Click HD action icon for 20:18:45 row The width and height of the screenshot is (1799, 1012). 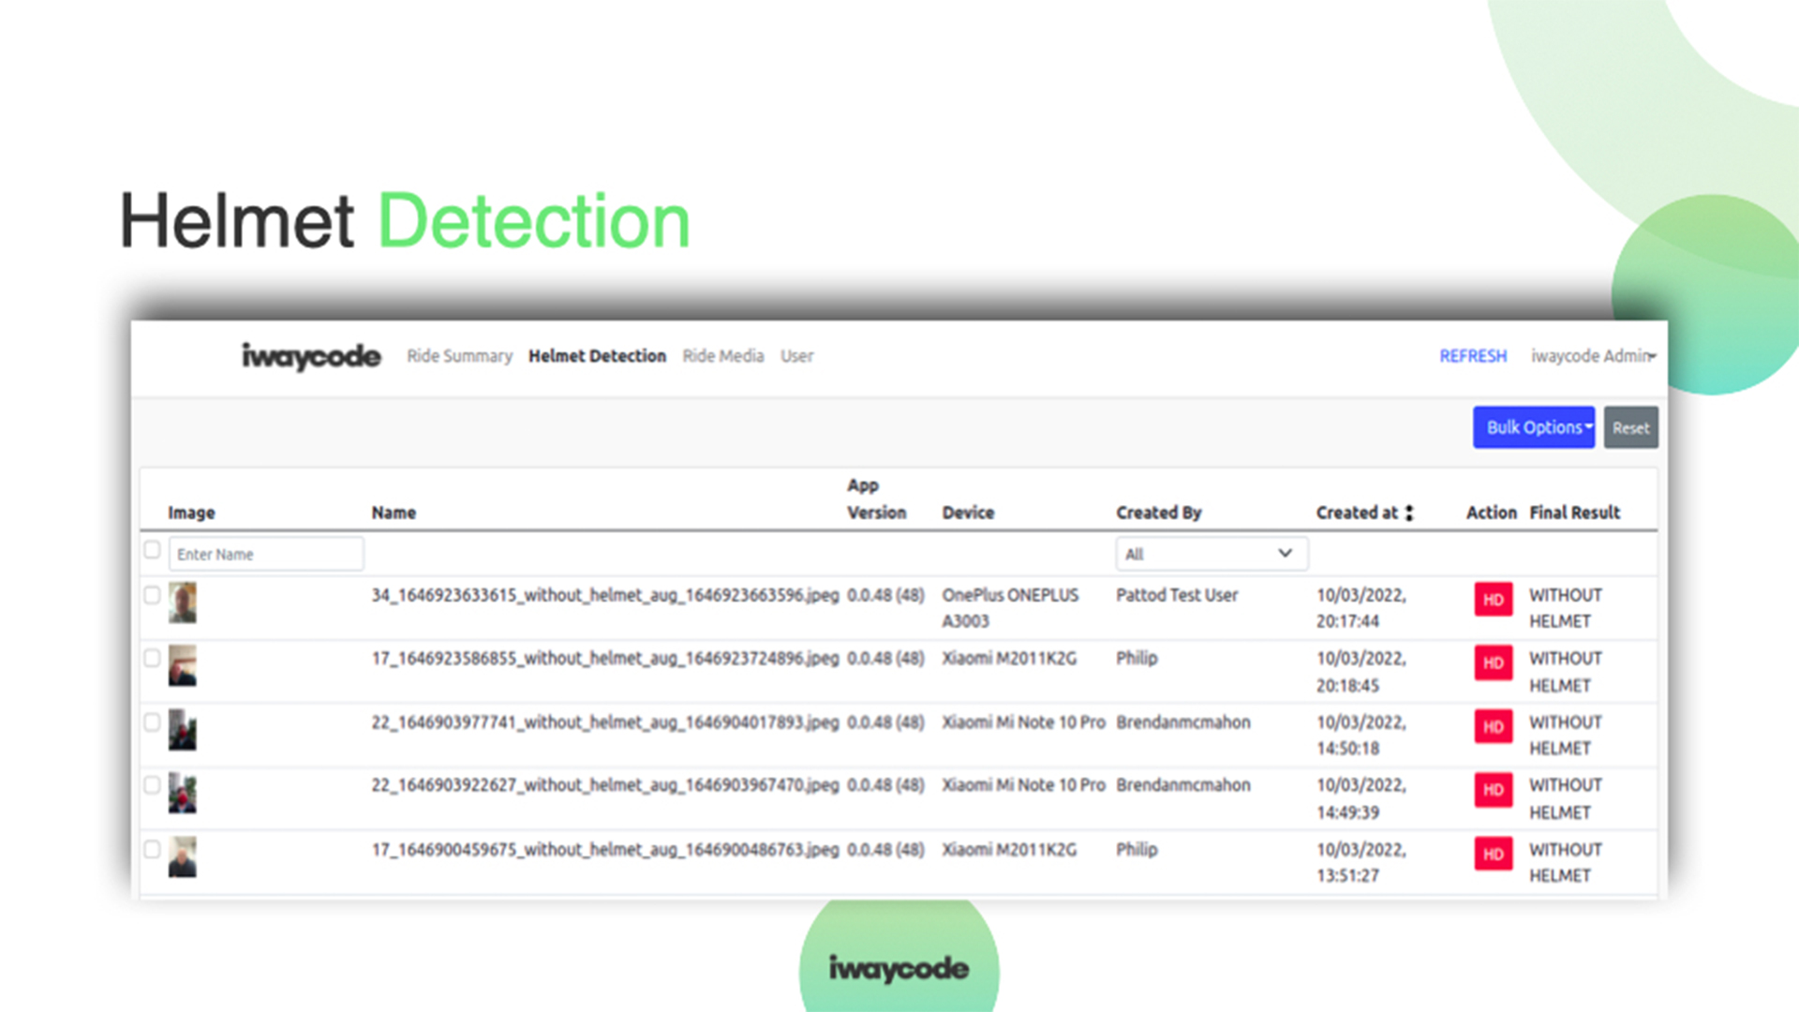[1494, 662]
